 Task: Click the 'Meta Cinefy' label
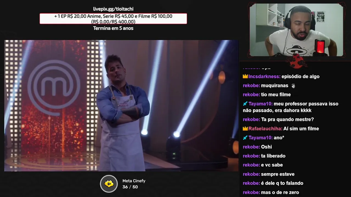click(134, 181)
